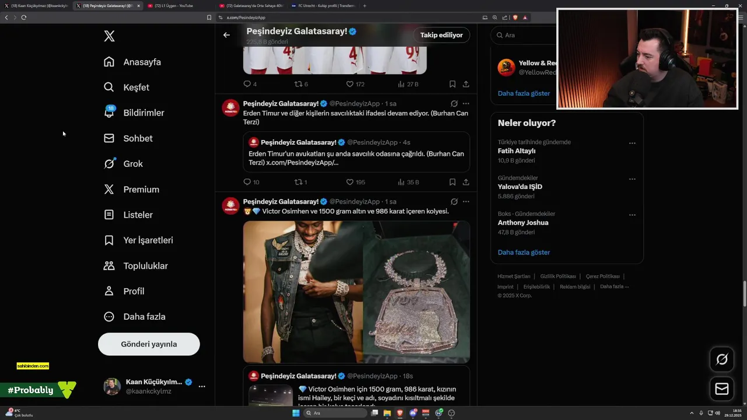Open Osimhen necklace pendant photo
This screenshot has width=747, height=420.
coord(416,292)
